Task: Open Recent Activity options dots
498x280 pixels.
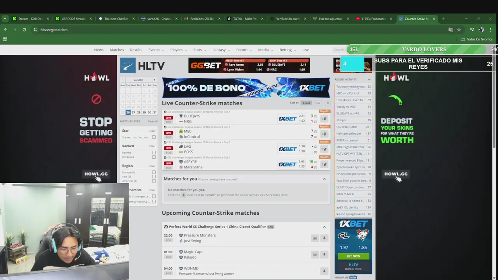Action: (370, 79)
